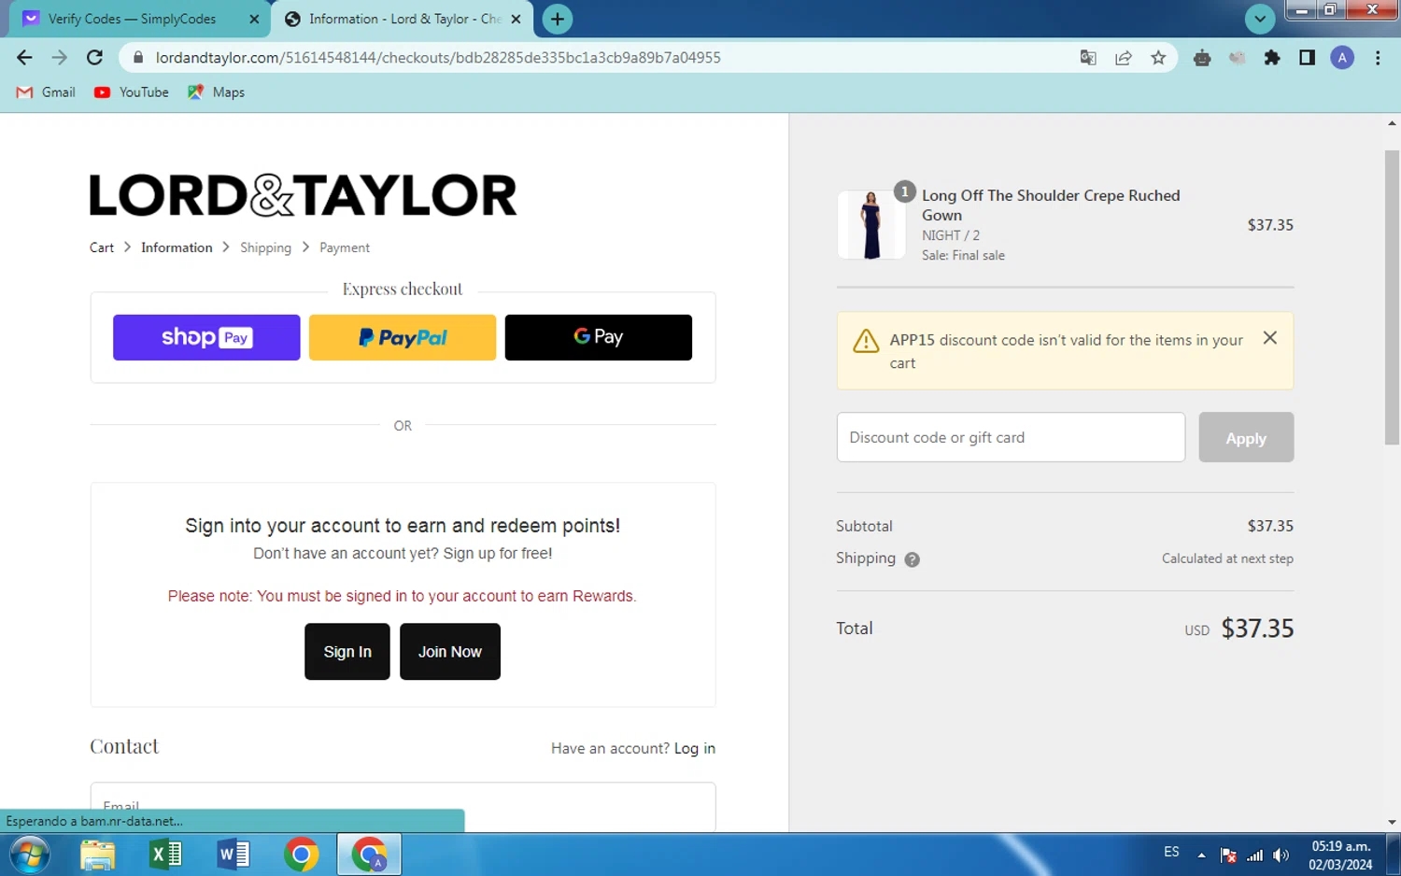Open the Chrome extensions puzzle icon

(1271, 58)
